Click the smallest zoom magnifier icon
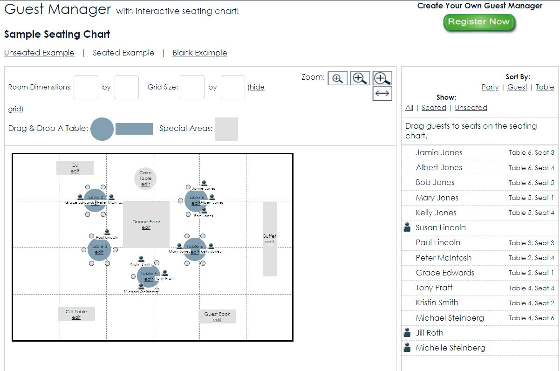This screenshot has height=371, width=560. click(338, 78)
